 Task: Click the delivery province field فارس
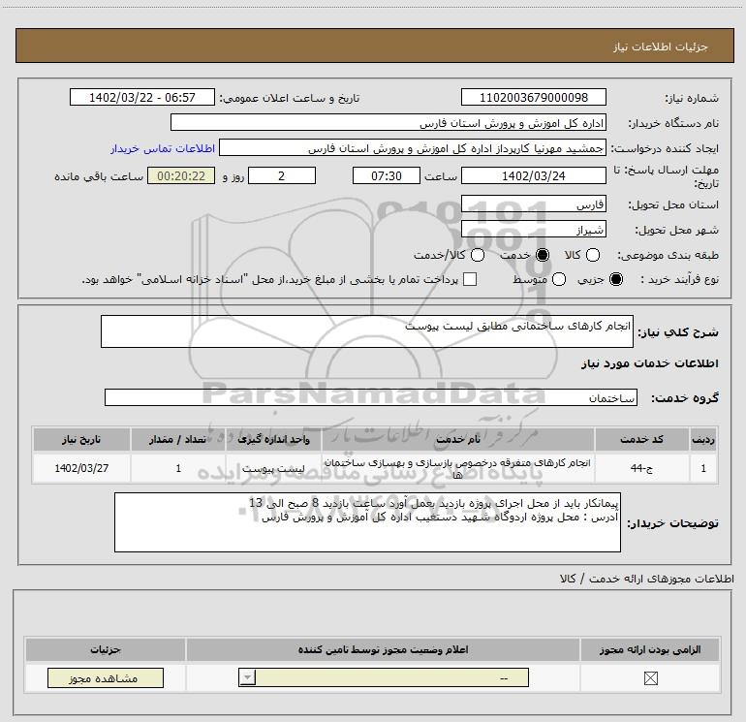coord(533,204)
